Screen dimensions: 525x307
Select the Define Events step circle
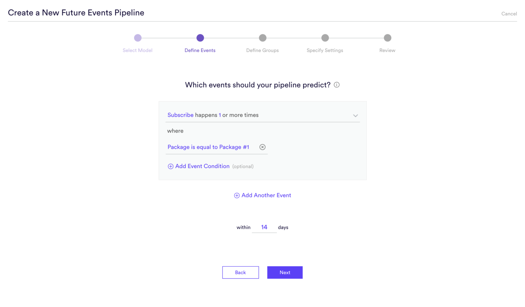[x=200, y=38]
